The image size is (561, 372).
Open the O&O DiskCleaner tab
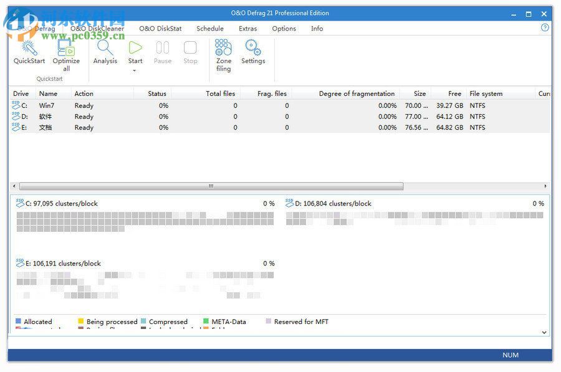[97, 29]
